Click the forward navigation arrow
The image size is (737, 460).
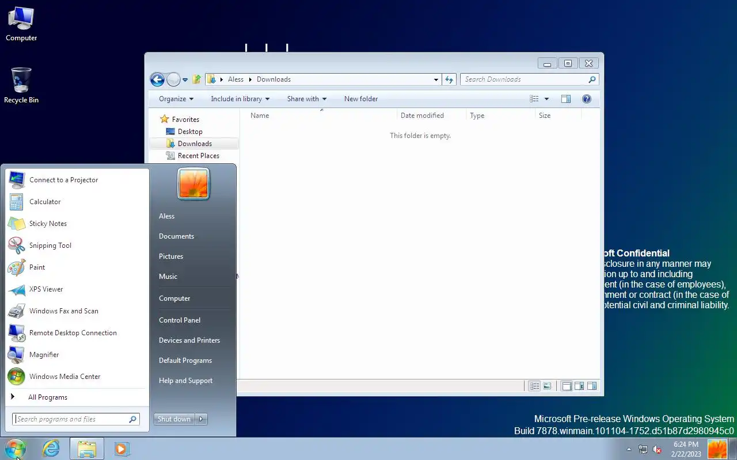point(173,79)
